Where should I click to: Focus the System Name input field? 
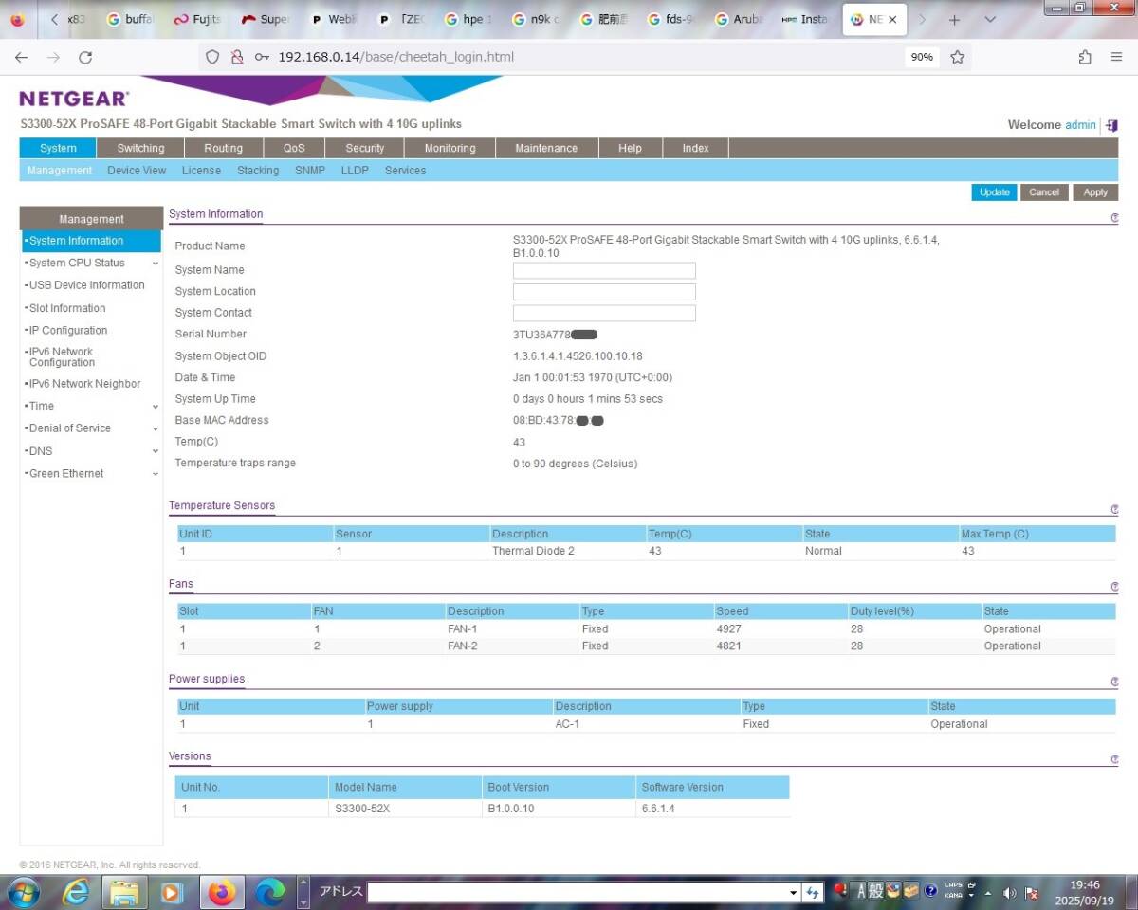(x=604, y=270)
